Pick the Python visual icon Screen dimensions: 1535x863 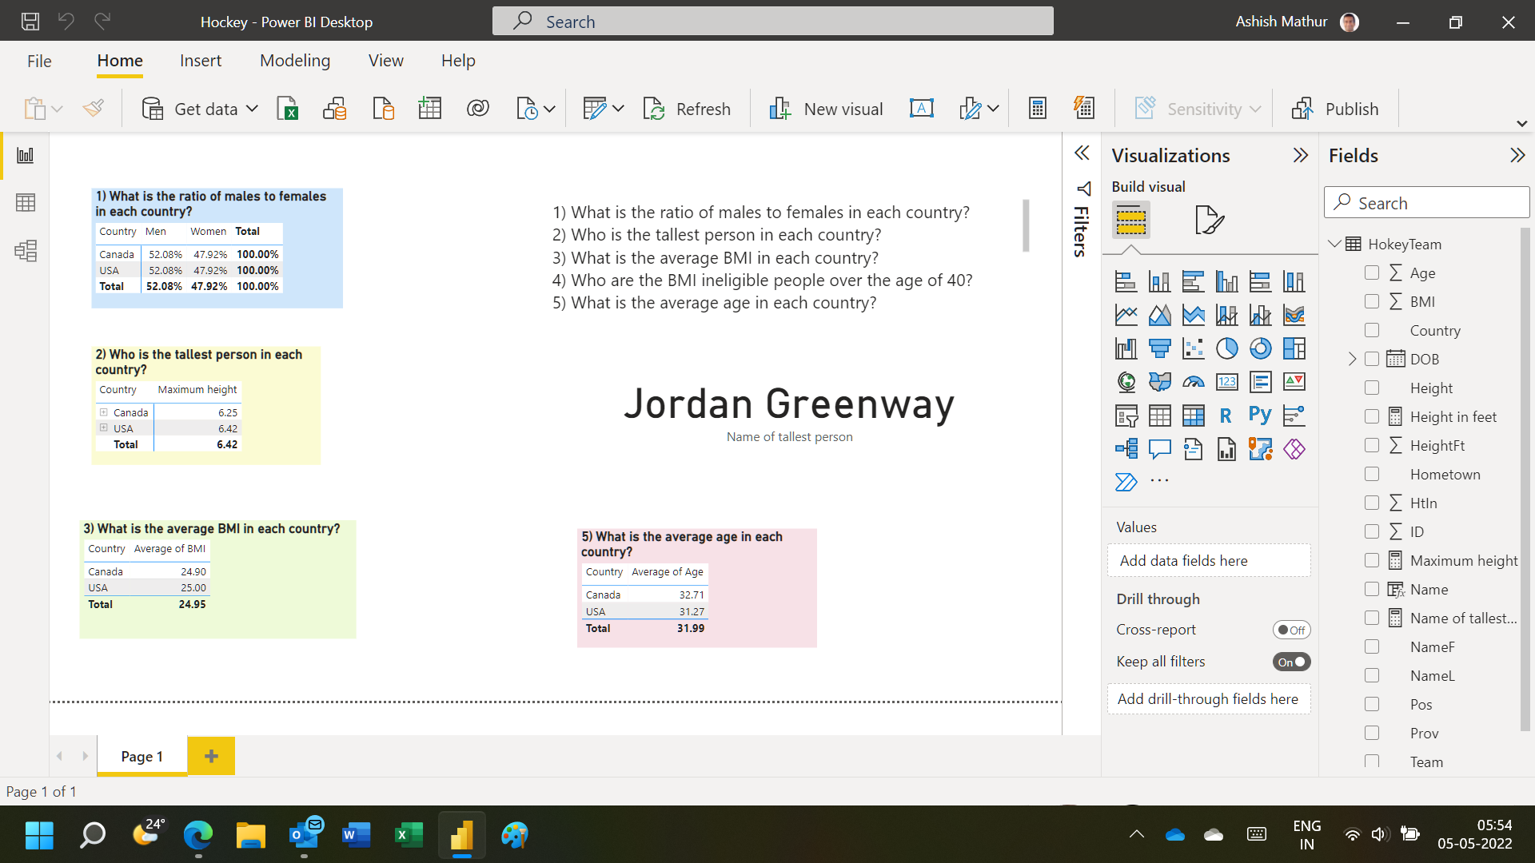tap(1260, 416)
